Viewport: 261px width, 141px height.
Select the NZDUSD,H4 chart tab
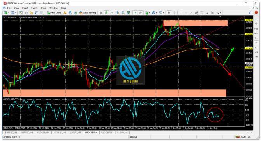coord(59,132)
